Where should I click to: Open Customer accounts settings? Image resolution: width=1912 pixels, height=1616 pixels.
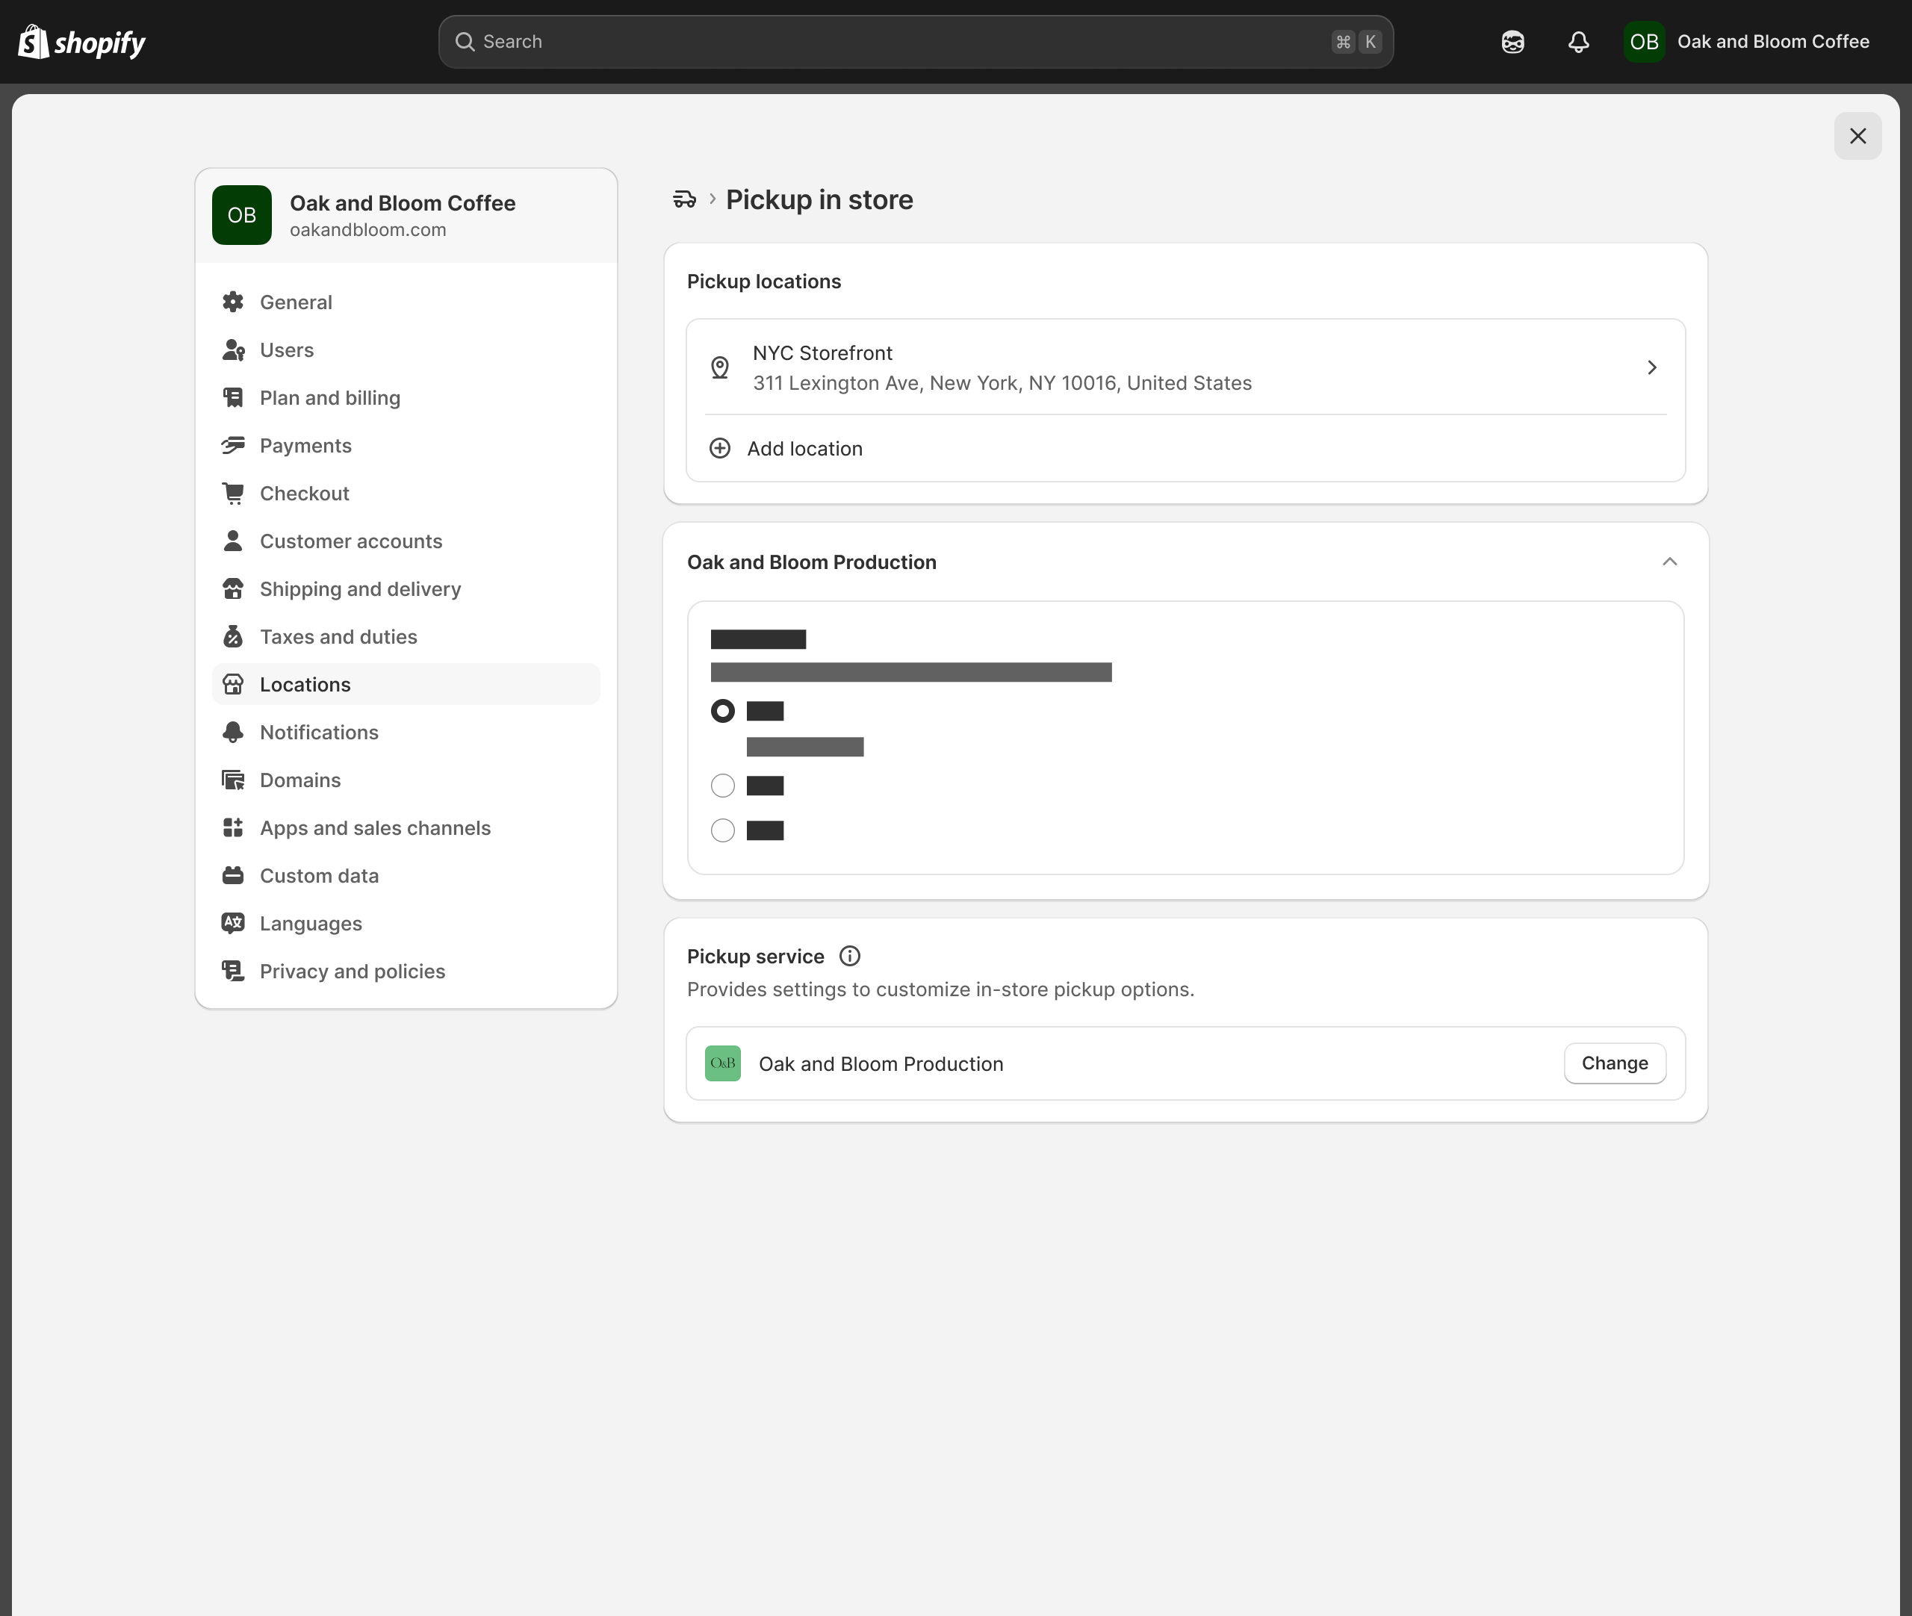tap(406, 541)
